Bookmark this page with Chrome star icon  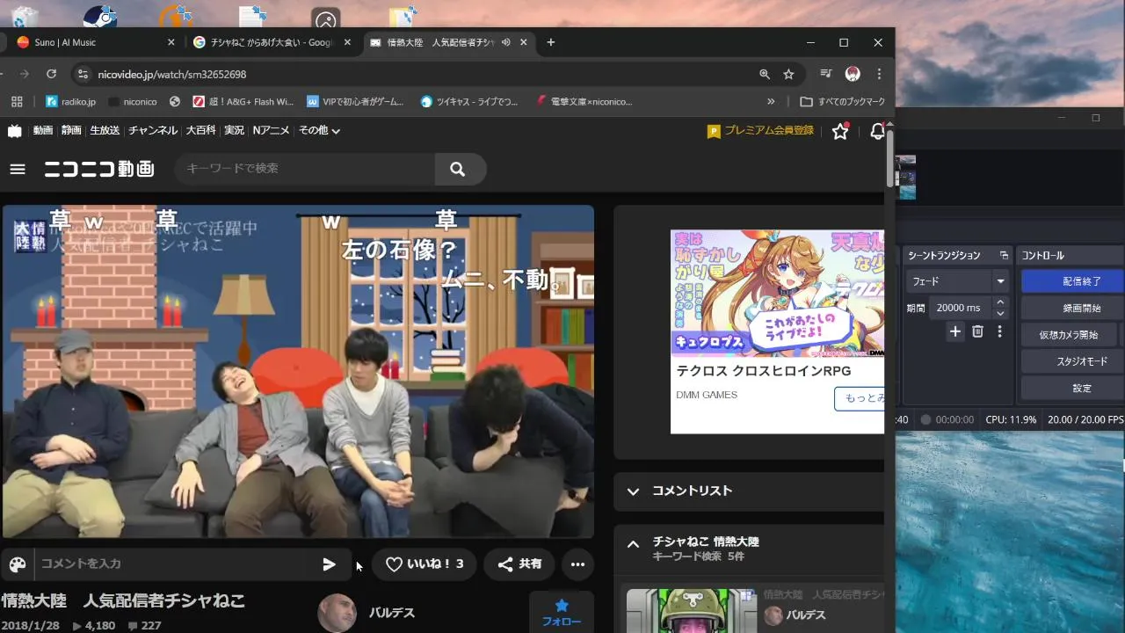[788, 75]
